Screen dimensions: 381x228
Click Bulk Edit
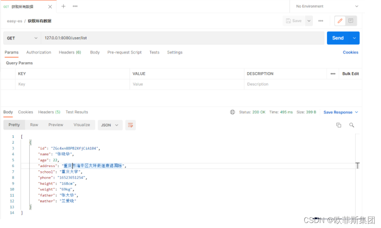click(x=350, y=74)
